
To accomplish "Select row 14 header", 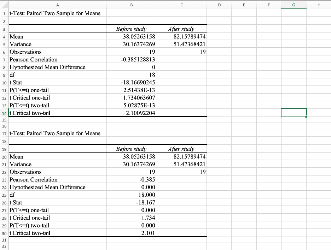I will point(4,113).
